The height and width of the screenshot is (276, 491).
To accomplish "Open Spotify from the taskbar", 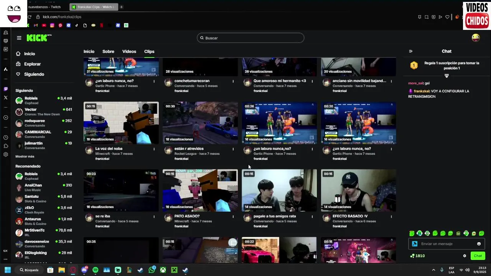I will [x=96, y=270].
